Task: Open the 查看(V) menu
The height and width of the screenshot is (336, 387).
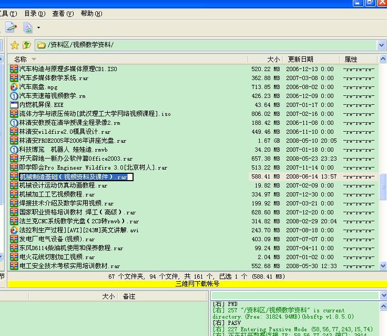Action: pos(63,14)
